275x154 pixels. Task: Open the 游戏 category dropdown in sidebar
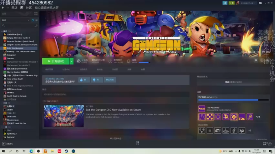coord(15,20)
